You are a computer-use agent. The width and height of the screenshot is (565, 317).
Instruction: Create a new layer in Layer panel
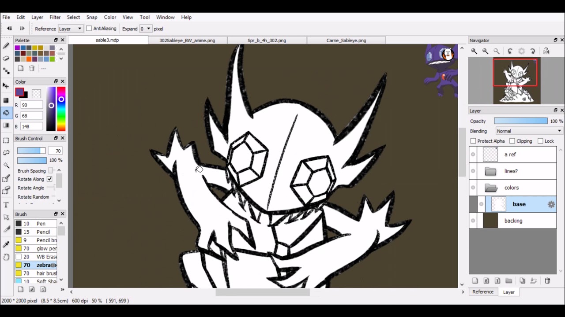tap(475, 280)
